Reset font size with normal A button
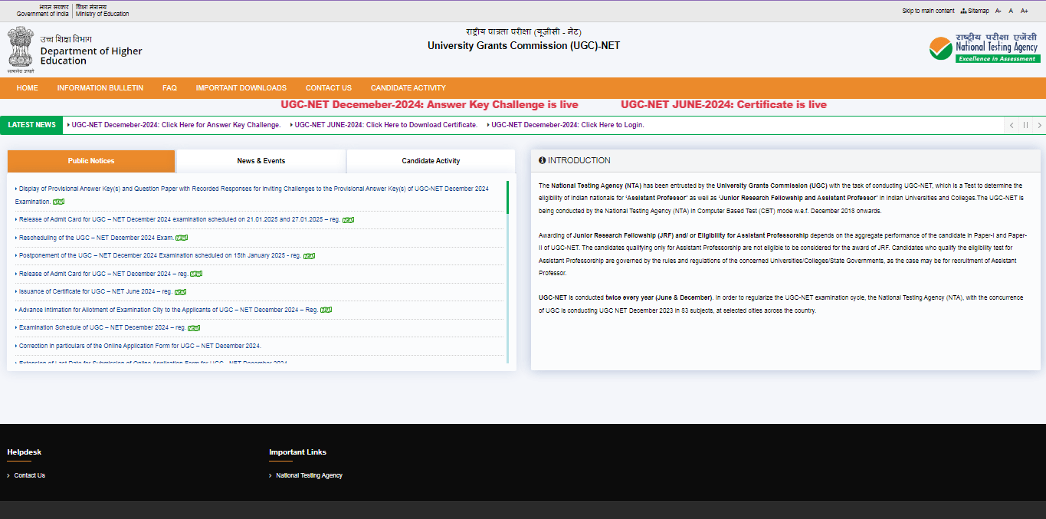Viewport: 1046px width, 519px height. coord(1011,11)
